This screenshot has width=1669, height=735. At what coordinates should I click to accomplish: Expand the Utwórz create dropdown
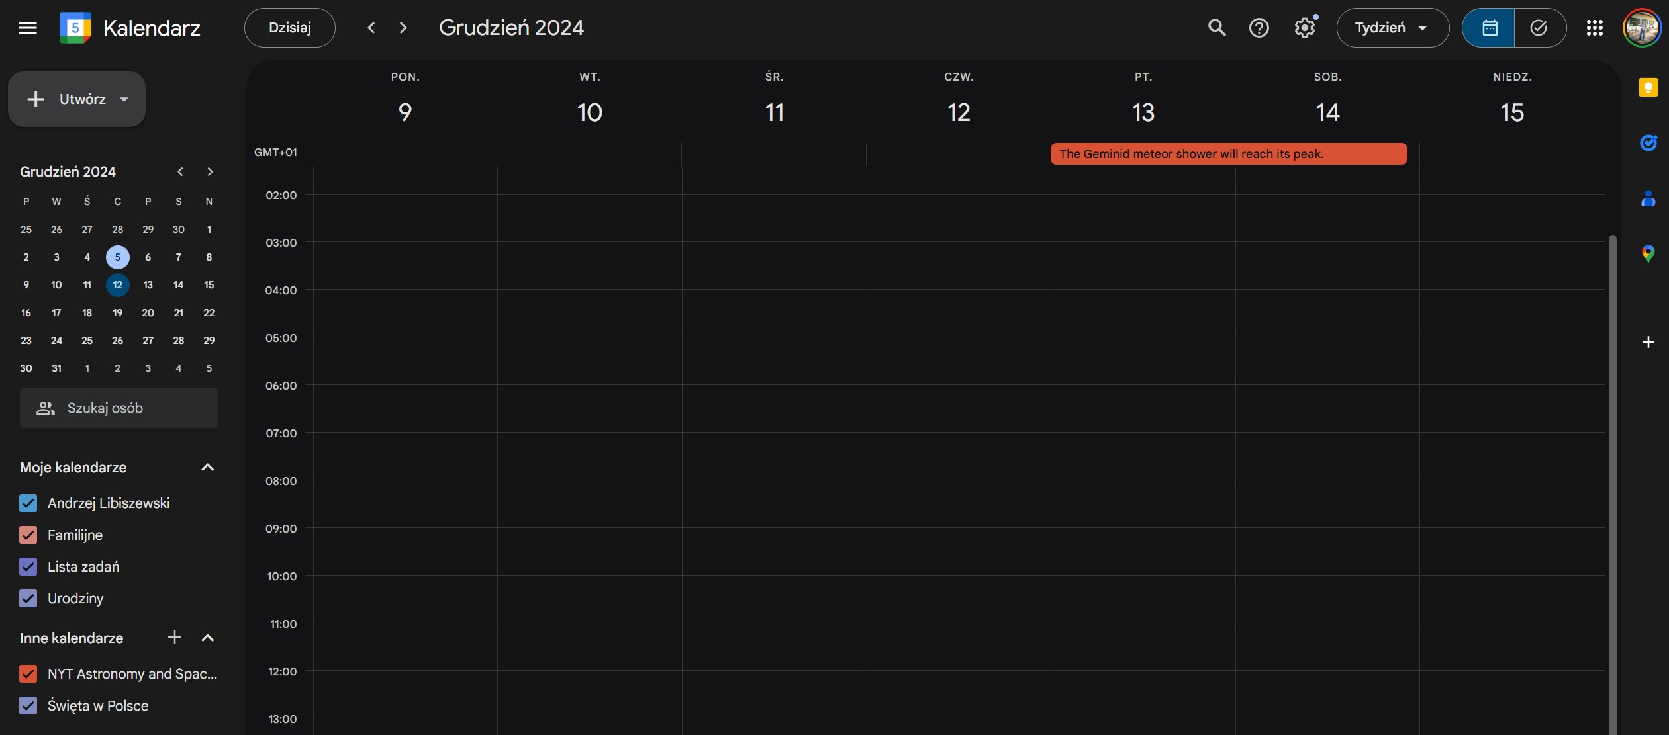point(124,99)
